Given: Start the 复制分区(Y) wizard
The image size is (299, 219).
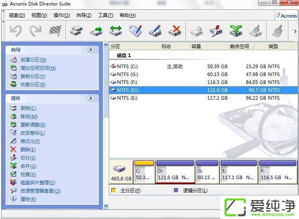Looking at the screenshot, I should tap(33, 76).
